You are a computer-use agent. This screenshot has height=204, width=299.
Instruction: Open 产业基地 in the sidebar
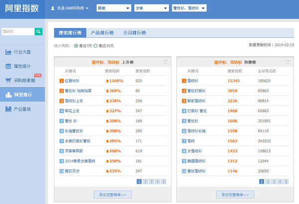pos(22,109)
